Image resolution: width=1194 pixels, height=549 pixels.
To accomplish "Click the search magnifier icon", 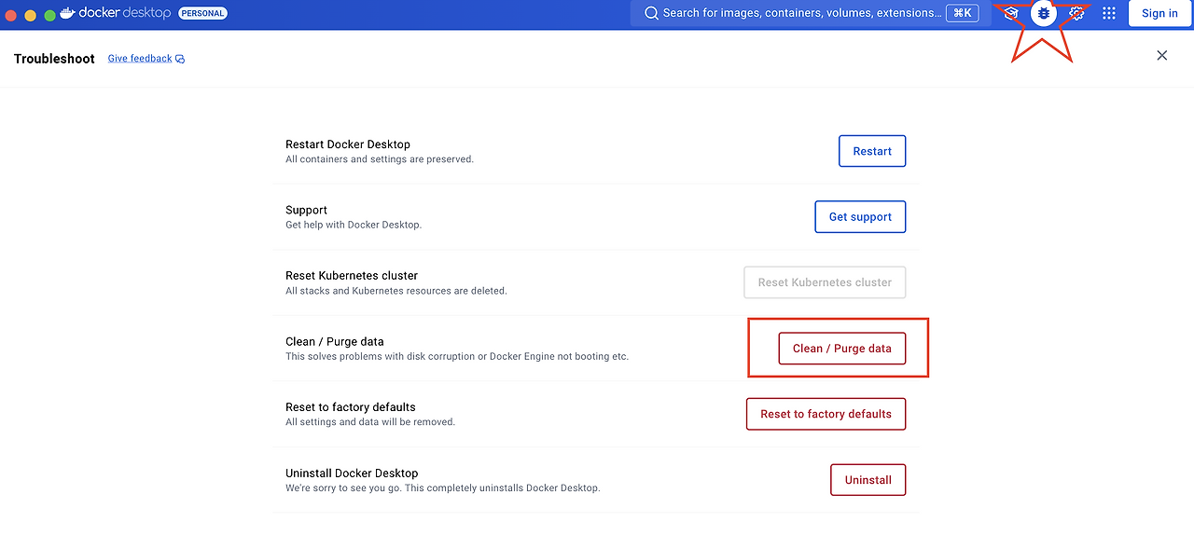I will pos(652,13).
